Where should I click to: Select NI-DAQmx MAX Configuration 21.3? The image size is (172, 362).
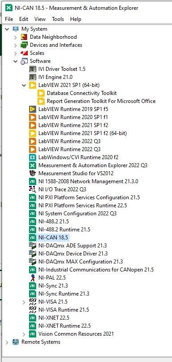pyautogui.click(x=80, y=262)
